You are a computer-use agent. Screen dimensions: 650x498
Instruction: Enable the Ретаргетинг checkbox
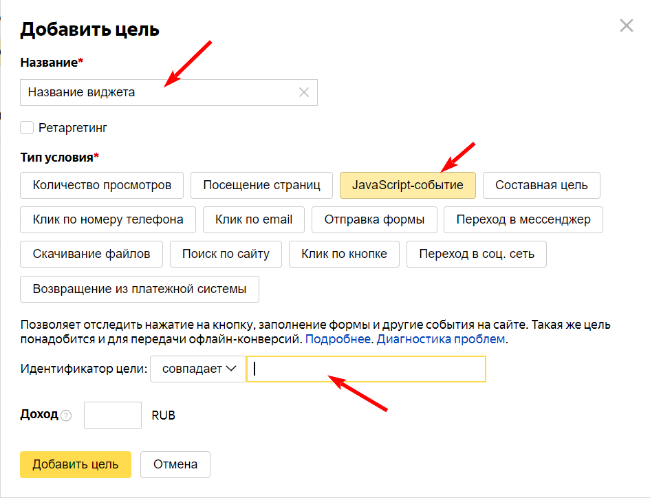(x=28, y=127)
